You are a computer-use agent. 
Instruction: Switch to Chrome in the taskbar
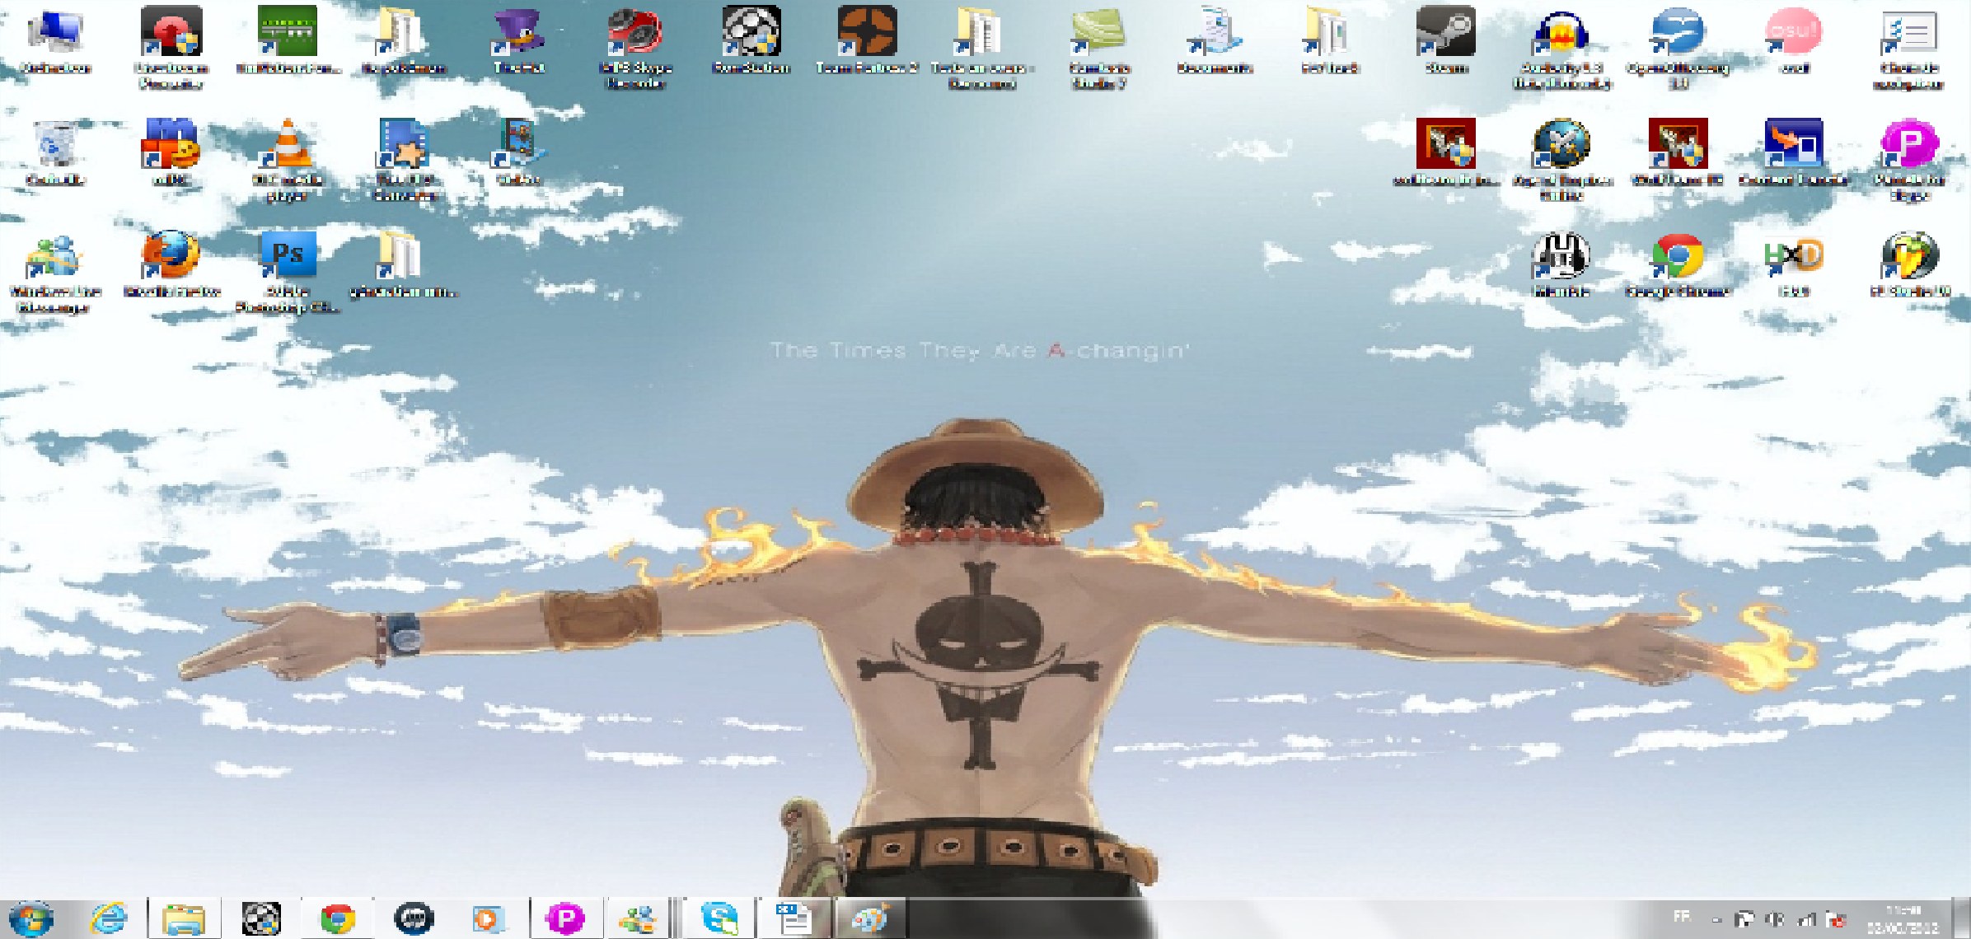[338, 918]
